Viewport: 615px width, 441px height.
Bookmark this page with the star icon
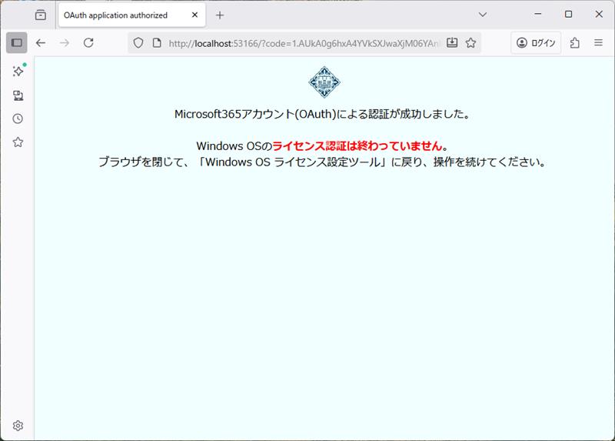[470, 43]
